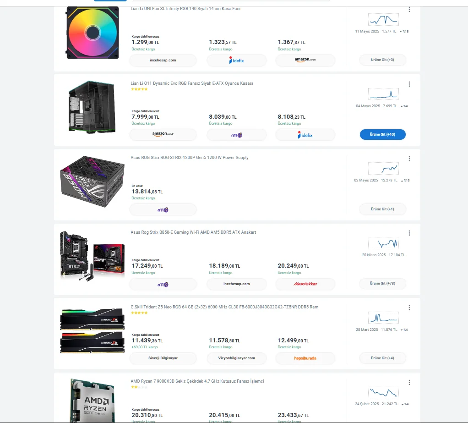The image size is (468, 423).
Task: View price history chart for G.Skill Trident RAM
Action: (x=383, y=318)
